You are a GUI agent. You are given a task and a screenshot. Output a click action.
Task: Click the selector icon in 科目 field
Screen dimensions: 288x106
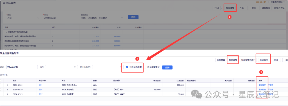75,67
